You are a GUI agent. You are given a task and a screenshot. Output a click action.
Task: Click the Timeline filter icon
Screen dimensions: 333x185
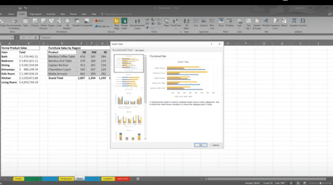pyautogui.click(x=230, y=22)
